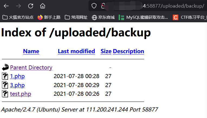Sort listing by Last modified
This screenshot has width=207, height=118.
coord(76,51)
